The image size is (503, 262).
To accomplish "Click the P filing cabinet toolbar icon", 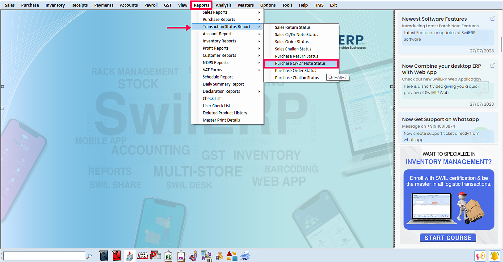I will click(129, 256).
